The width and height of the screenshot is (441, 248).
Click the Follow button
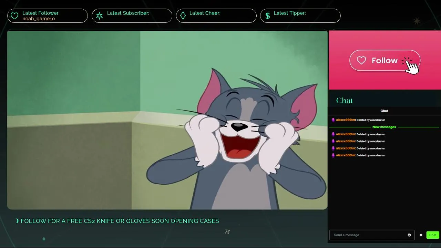click(385, 61)
